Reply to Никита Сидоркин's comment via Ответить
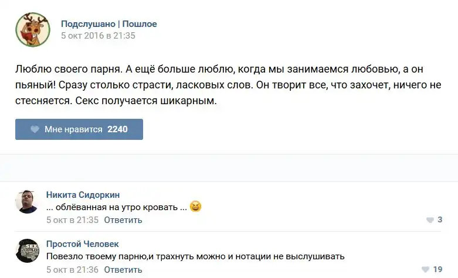 pyautogui.click(x=123, y=220)
